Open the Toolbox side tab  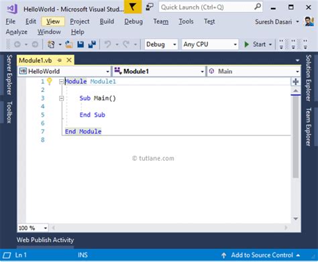[x=9, y=113]
